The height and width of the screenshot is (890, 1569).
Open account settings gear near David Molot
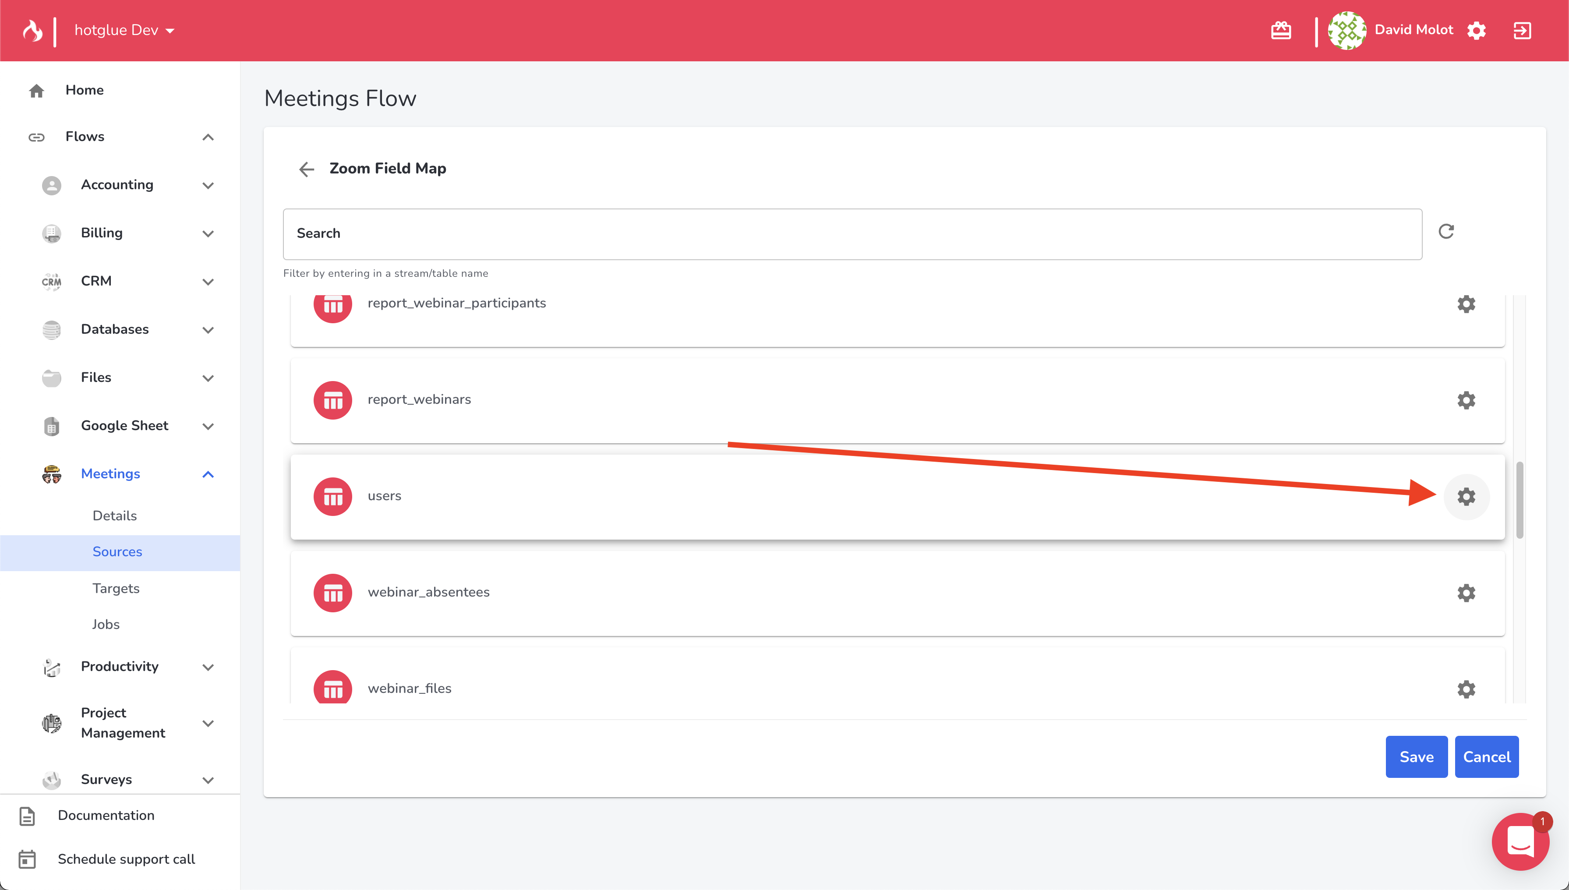(1476, 31)
